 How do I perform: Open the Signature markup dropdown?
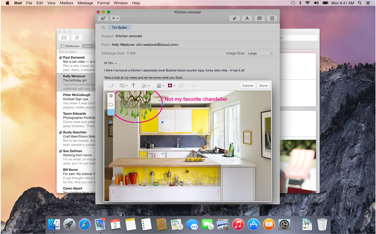[x=145, y=86]
